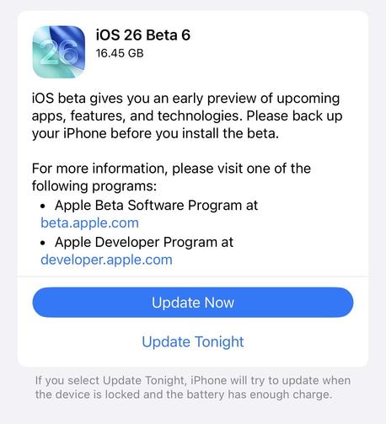
Task: Click the bullet dot before Apple Developer Program
Action: 43,243
